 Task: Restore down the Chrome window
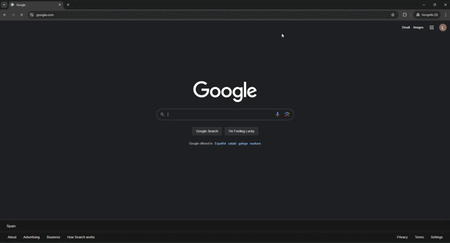(435, 5)
